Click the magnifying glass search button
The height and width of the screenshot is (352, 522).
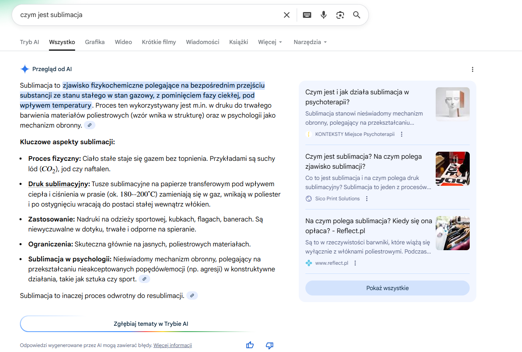click(356, 15)
